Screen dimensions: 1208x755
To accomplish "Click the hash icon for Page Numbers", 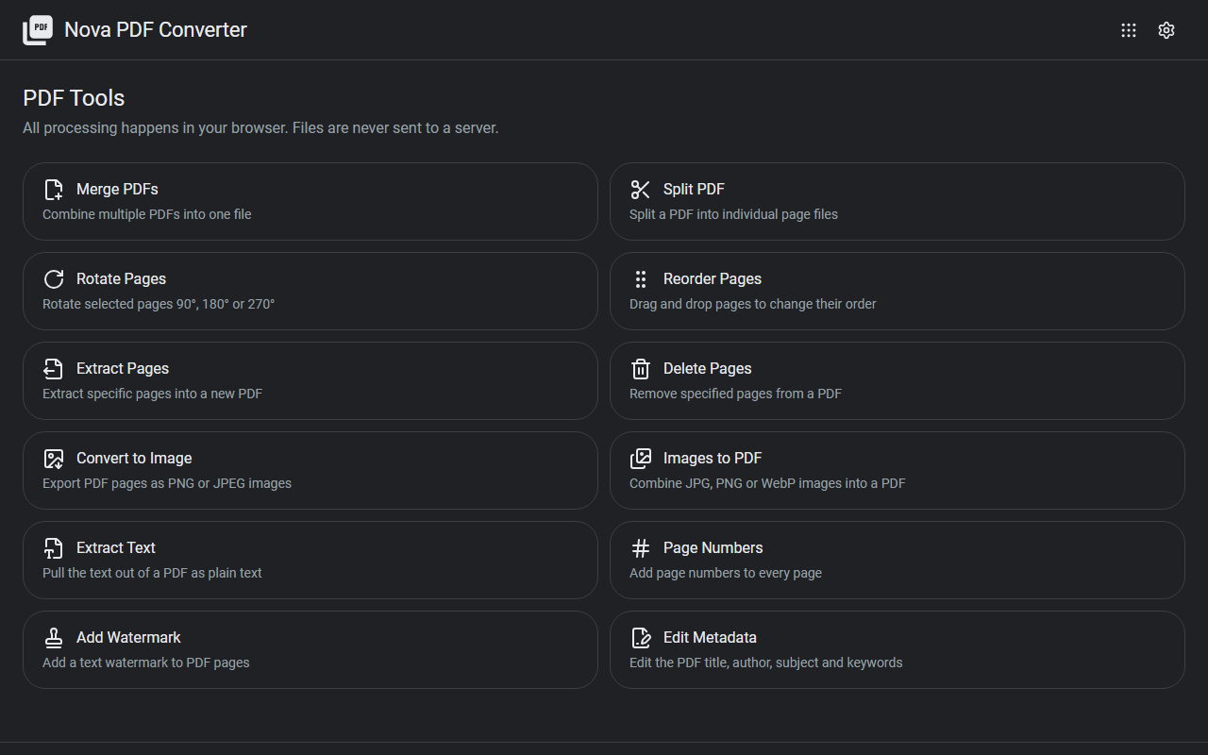I will pos(641,548).
